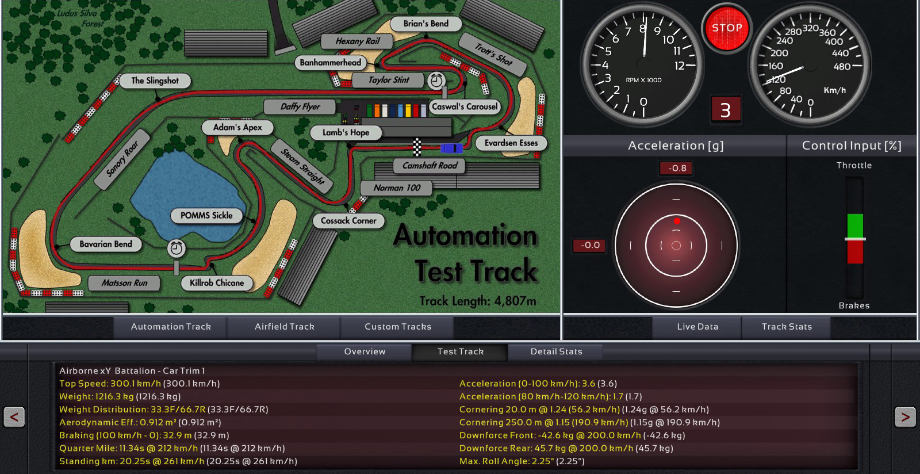Click the gear number 3 indicator
Viewport: 920px width, 474px height.
tap(725, 109)
